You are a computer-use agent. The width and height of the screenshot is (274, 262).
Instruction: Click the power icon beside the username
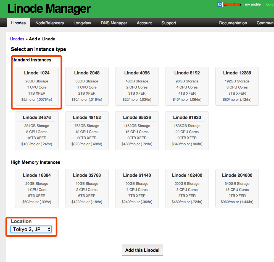click(x=220, y=4)
